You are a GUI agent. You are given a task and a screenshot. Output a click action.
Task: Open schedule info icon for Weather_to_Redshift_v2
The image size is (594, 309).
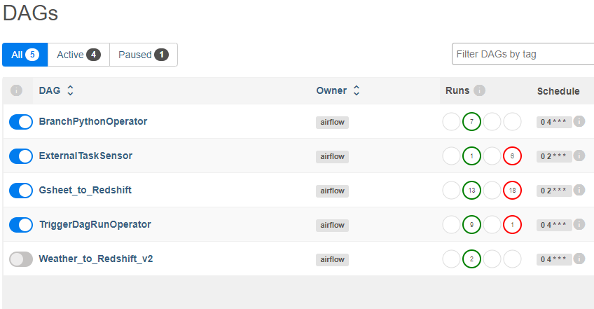579,259
